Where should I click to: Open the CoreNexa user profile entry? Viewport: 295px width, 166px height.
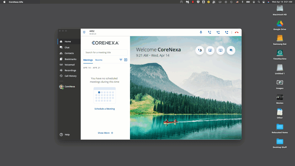67,87
